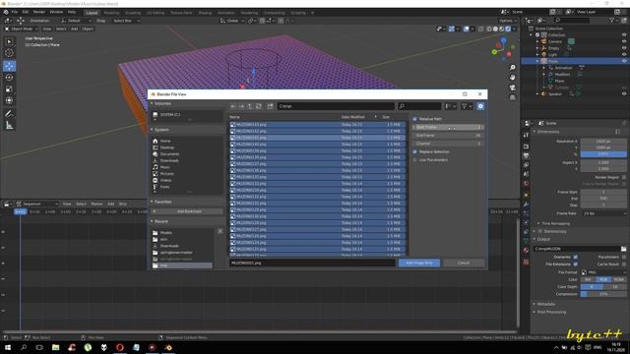The width and height of the screenshot is (630, 354).
Task: Click Add Bookmark button
Action: [188, 211]
